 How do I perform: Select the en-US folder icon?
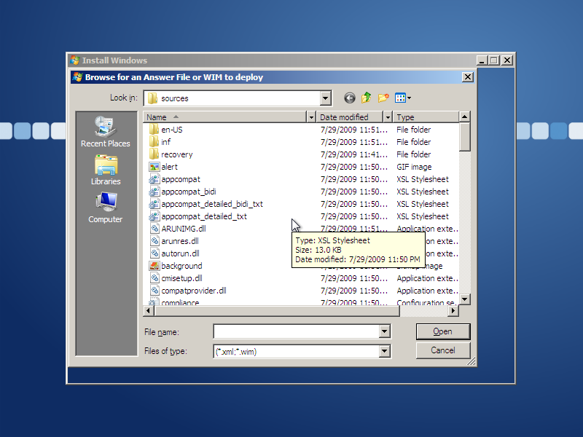(x=154, y=130)
